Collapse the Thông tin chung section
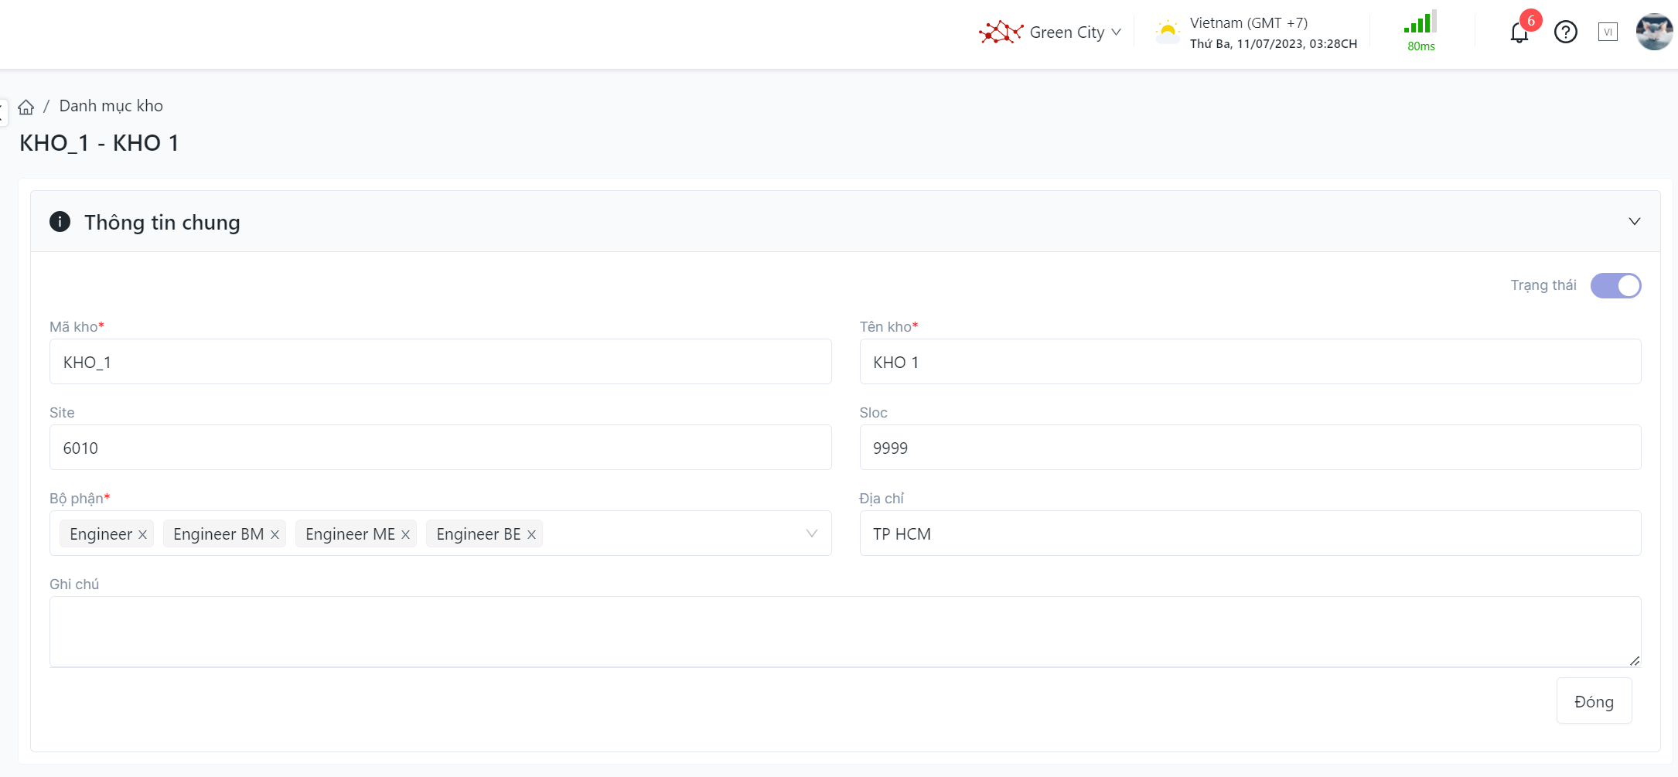1678x777 pixels. (x=1634, y=222)
